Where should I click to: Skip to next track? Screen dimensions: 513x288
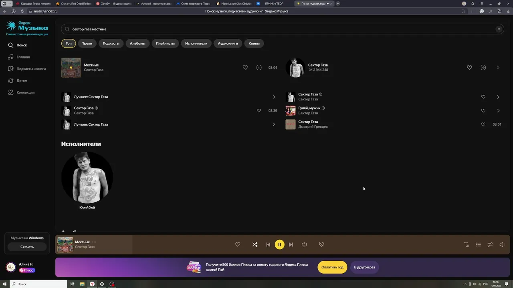(x=291, y=244)
